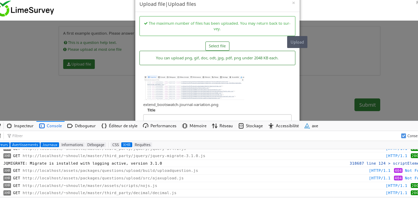
Task: Close the Upload files dialog
Action: point(293,3)
